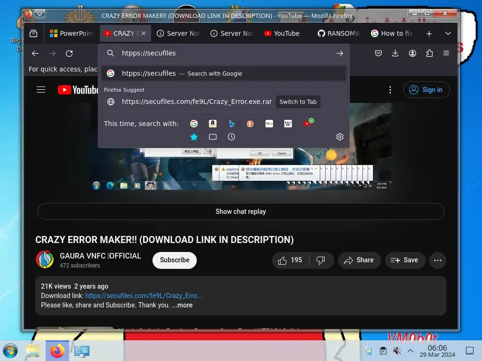Search this time with Wikipedia

tap(288, 124)
